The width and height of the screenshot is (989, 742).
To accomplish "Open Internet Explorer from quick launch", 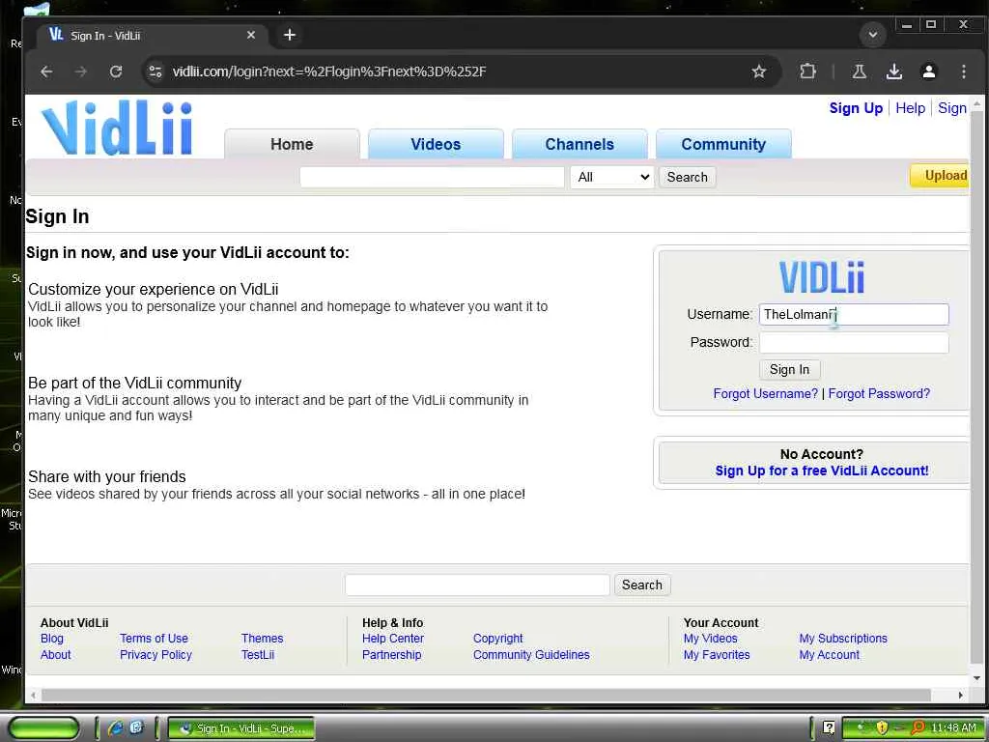I will [x=115, y=728].
